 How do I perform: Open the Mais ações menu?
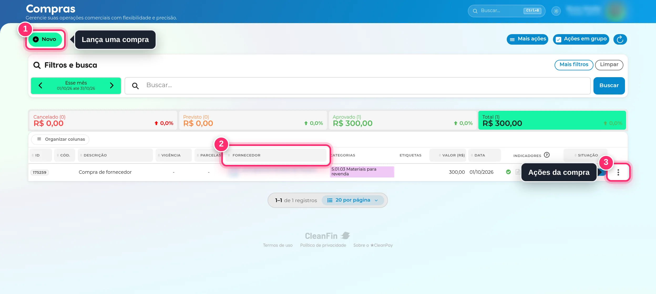tap(527, 39)
